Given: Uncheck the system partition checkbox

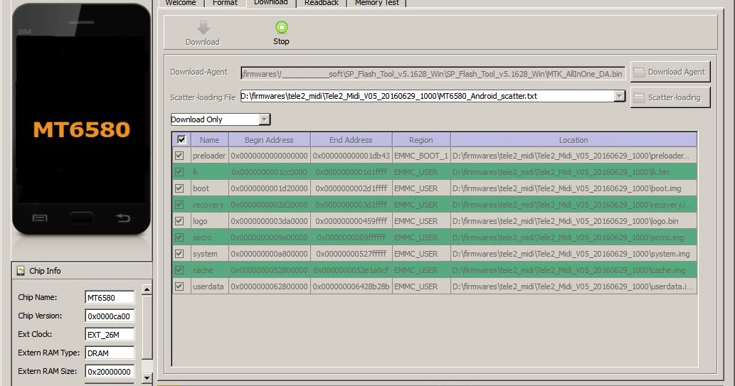Looking at the screenshot, I should coord(179,254).
